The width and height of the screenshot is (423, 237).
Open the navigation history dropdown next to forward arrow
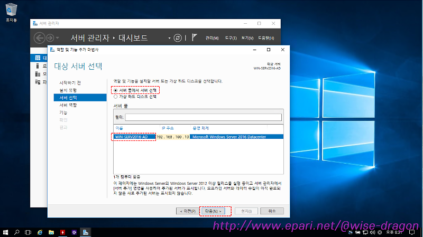pos(58,38)
